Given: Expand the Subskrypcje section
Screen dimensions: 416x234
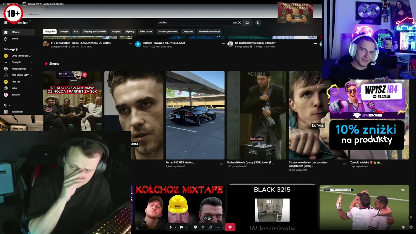Looking at the screenshot, I should pyautogui.click(x=13, y=49).
